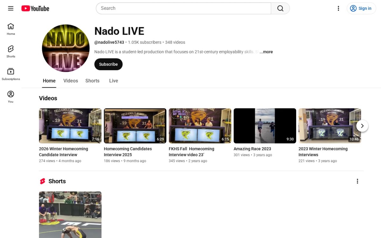
Task: Click the '1.05K subscribers' text
Action: pyautogui.click(x=144, y=42)
